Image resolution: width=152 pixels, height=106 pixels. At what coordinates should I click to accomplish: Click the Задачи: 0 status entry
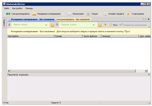(56, 102)
